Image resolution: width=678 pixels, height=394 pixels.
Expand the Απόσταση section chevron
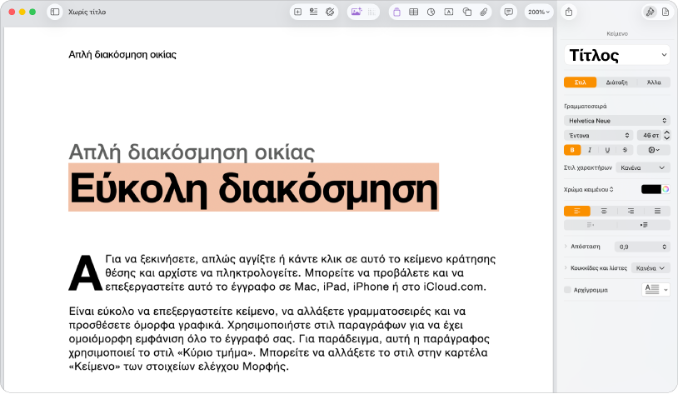tap(566, 246)
